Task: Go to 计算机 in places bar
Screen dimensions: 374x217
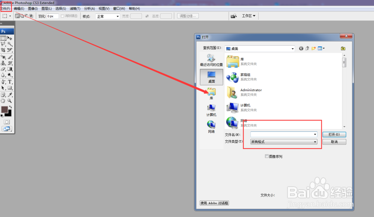Action: click(x=211, y=110)
